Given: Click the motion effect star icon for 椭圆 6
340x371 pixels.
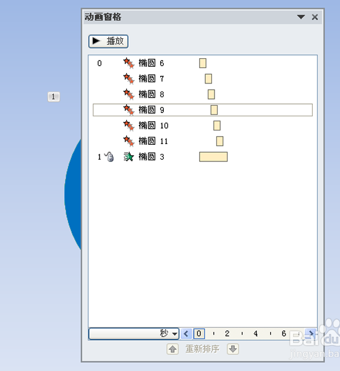Looking at the screenshot, I should point(129,63).
